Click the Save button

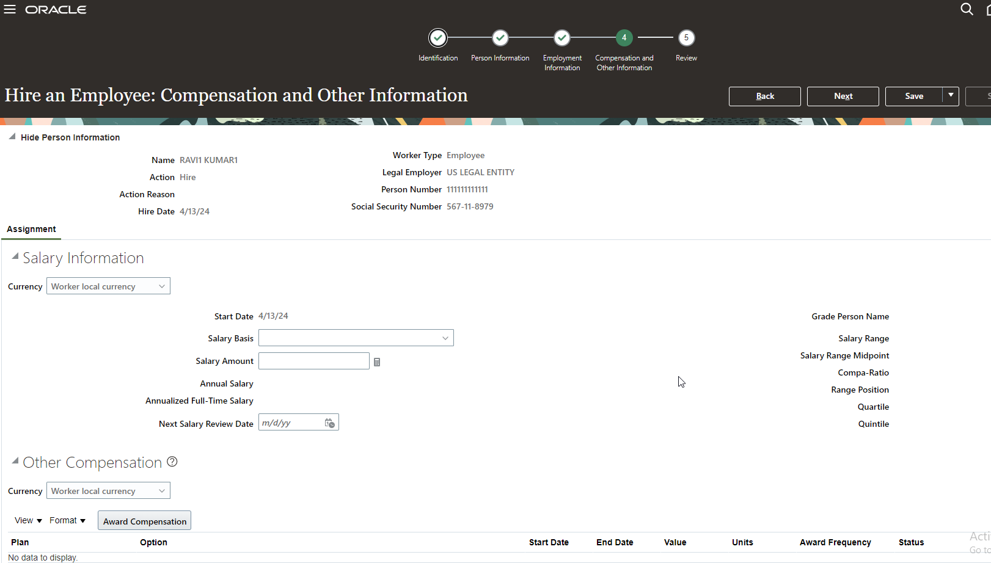point(914,96)
